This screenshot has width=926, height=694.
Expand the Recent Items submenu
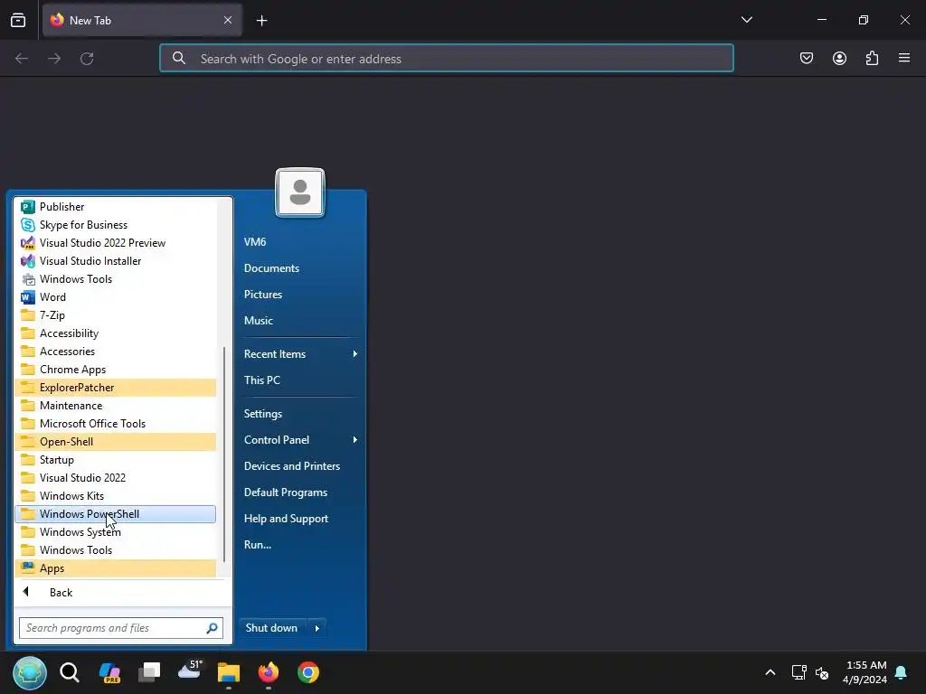300,354
